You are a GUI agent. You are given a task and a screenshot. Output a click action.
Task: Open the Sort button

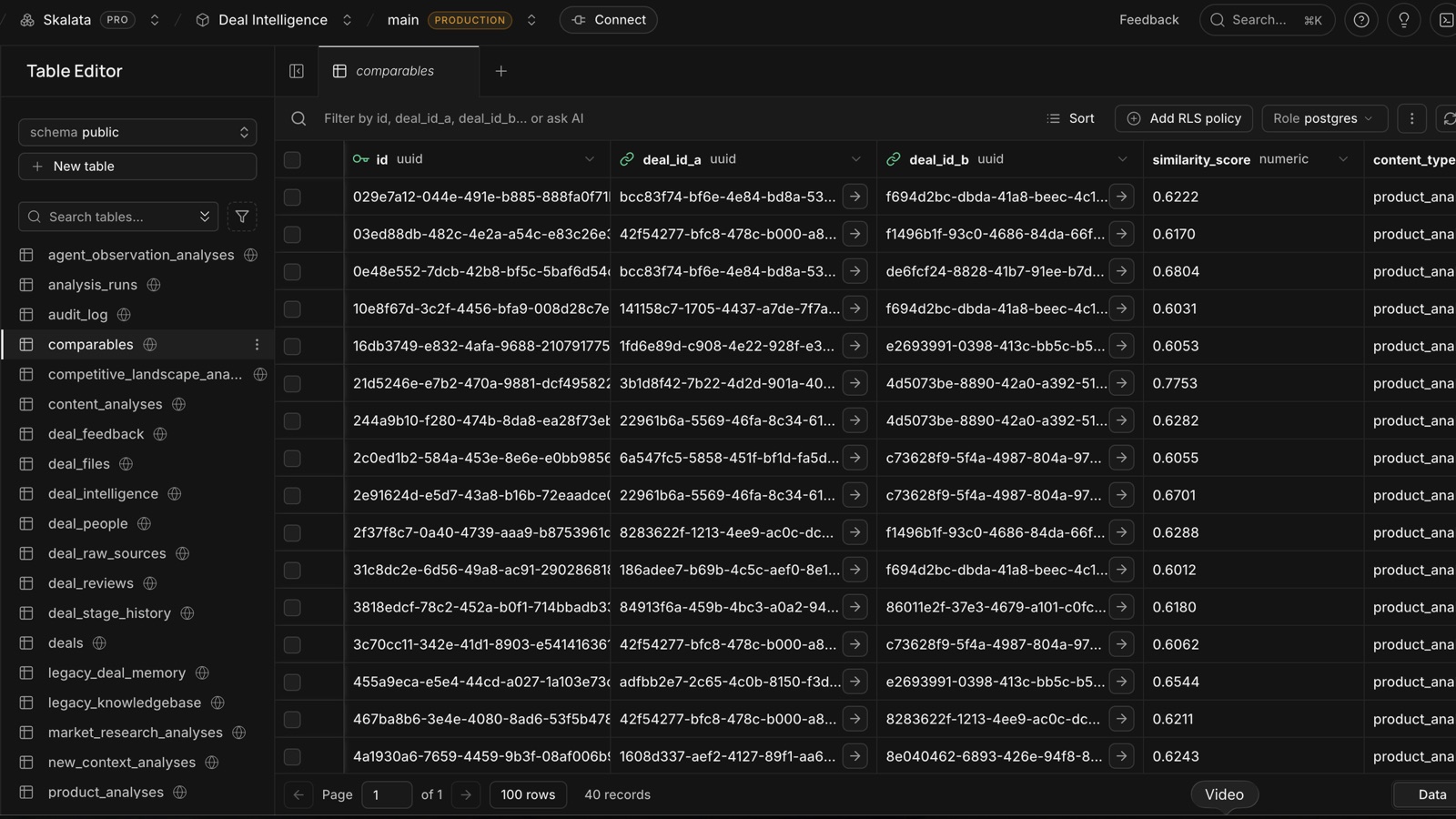pyautogui.click(x=1071, y=118)
